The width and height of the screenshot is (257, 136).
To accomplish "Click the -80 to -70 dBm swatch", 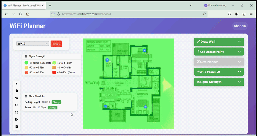I will click(54, 68).
